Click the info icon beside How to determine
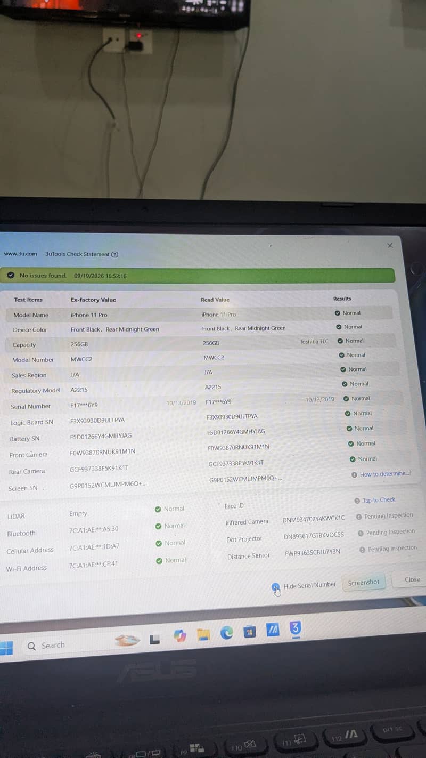The image size is (426, 758). [354, 474]
